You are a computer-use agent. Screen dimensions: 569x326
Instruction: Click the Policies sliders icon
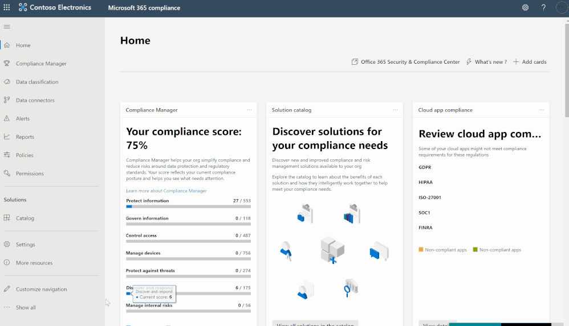pyautogui.click(x=7, y=155)
